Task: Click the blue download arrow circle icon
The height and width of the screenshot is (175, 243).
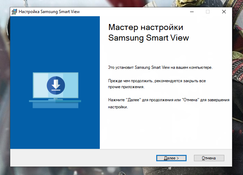Action: tap(56, 85)
